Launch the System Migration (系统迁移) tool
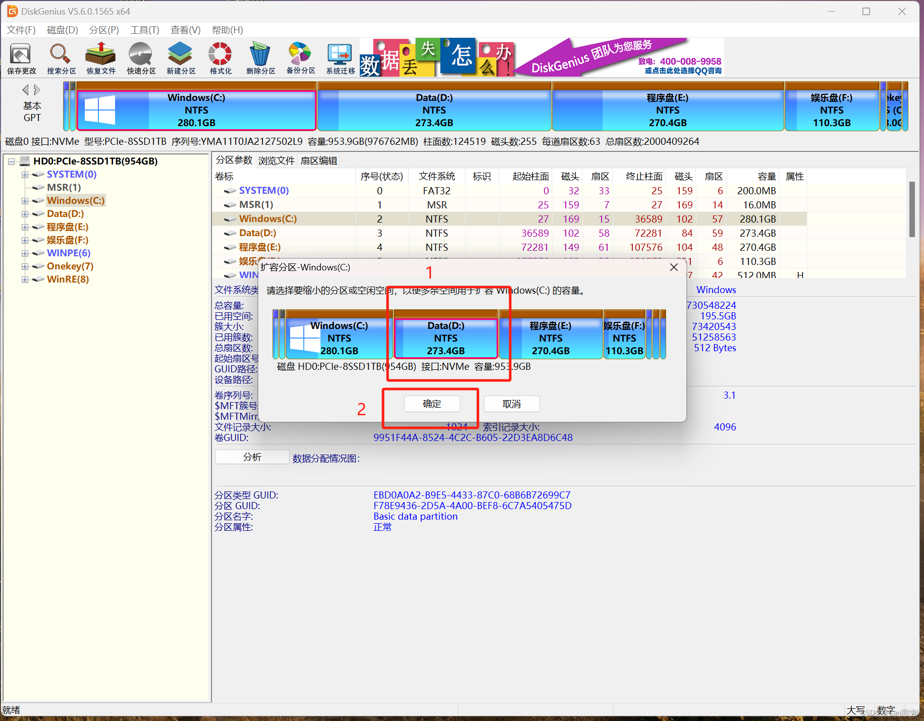Screen dimensions: 924x721 point(340,58)
